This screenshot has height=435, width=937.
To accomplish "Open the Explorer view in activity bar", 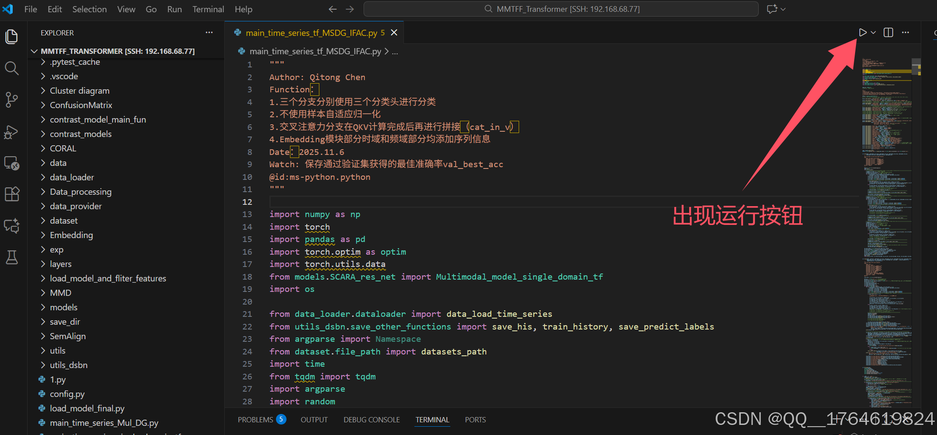I will [12, 36].
